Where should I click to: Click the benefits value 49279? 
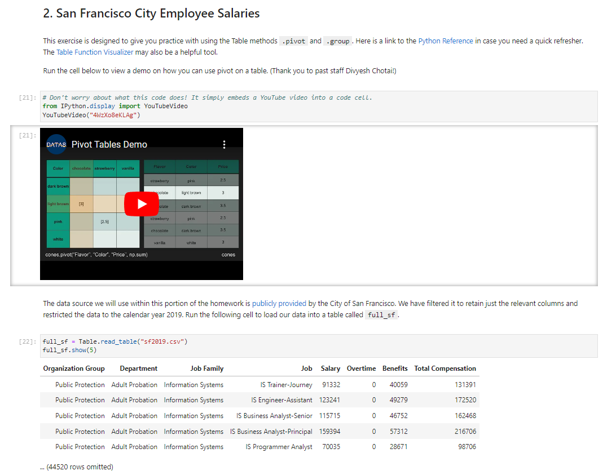click(398, 400)
